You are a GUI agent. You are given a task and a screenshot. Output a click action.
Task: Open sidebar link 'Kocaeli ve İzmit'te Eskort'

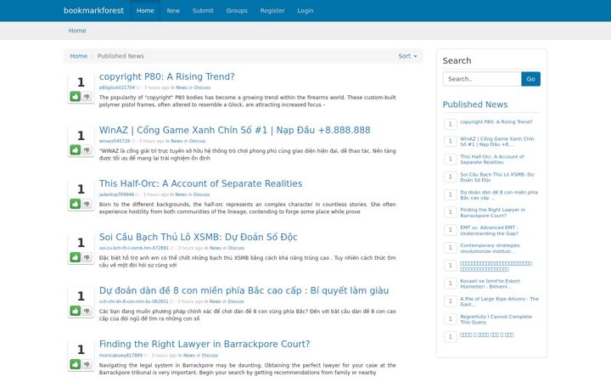pyautogui.click(x=490, y=284)
